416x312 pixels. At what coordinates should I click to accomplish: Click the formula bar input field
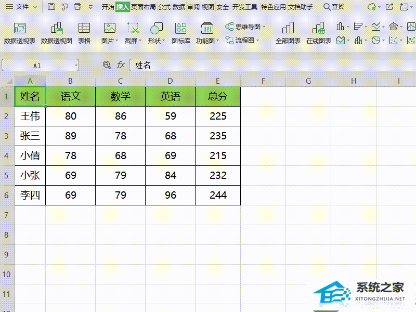tap(272, 66)
